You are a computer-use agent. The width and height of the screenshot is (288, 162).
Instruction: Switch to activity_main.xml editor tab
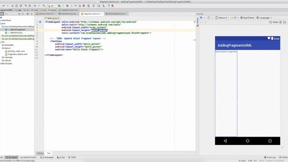[x=46, y=14]
